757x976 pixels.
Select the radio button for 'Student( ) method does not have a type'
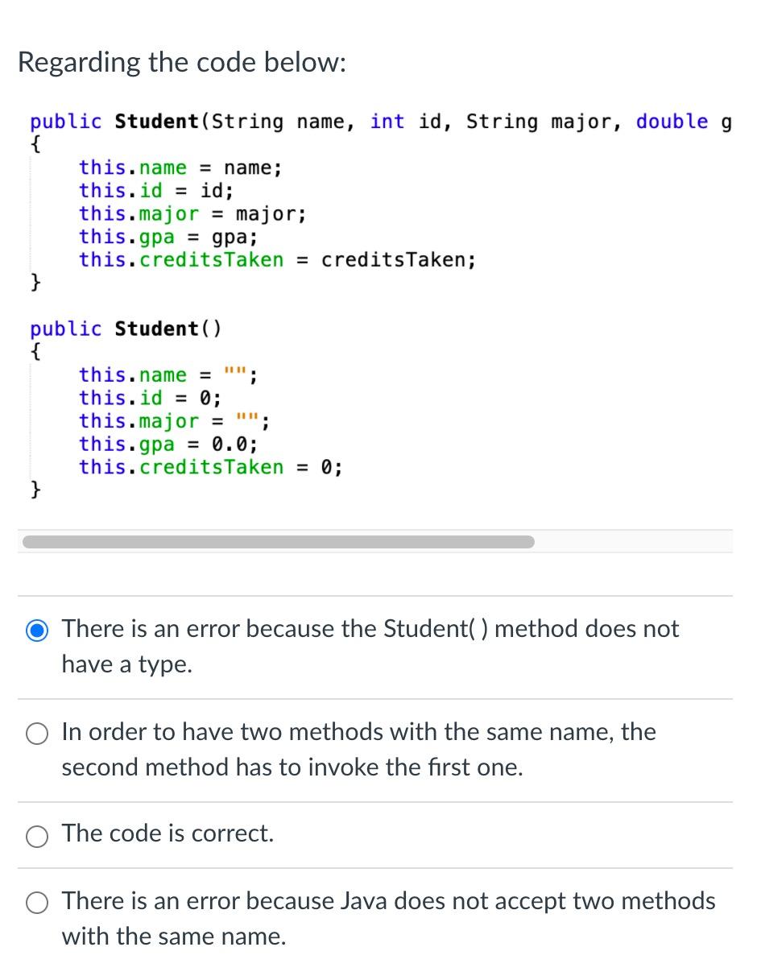pos(38,632)
